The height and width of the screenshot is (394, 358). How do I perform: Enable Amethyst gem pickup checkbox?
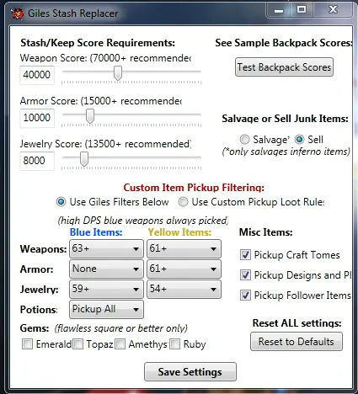(120, 344)
